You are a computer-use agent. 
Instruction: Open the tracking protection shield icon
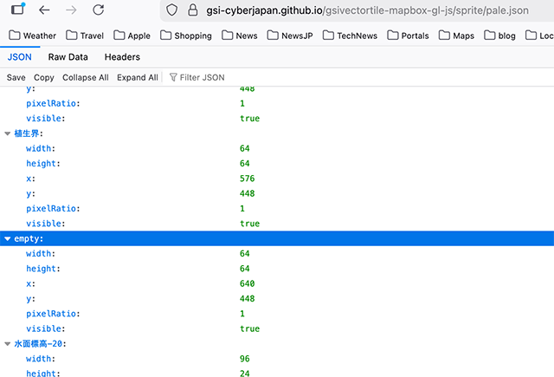(171, 10)
